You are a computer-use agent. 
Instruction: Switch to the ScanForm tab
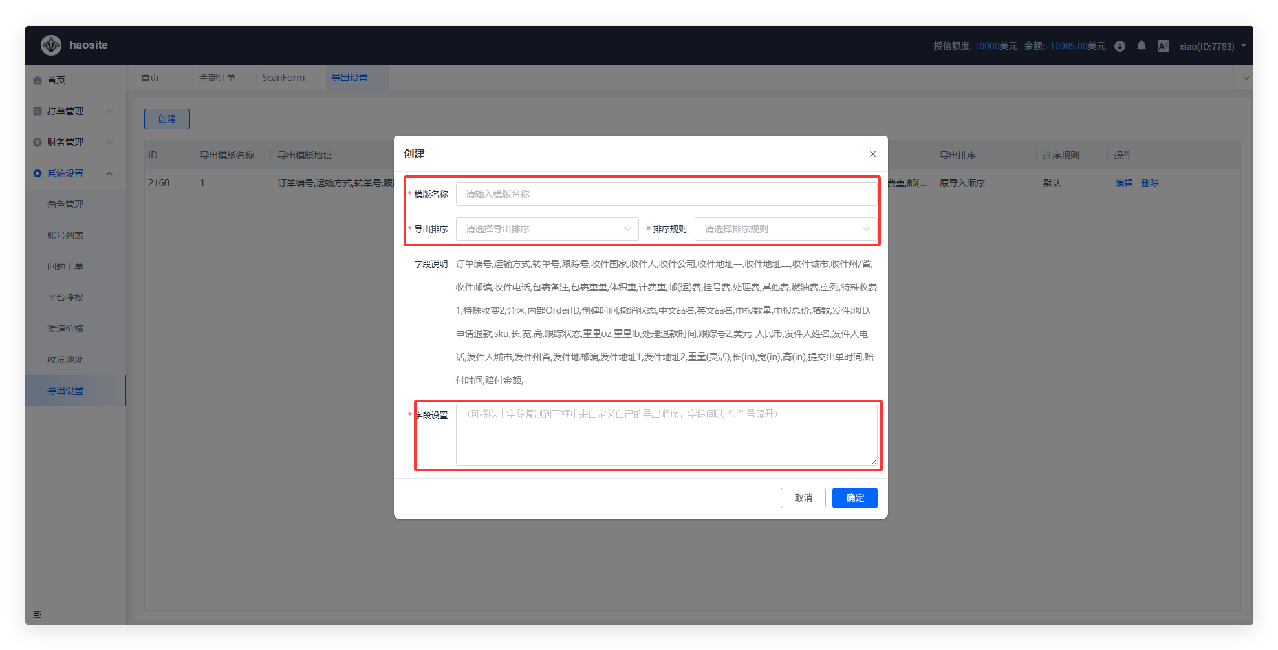283,78
